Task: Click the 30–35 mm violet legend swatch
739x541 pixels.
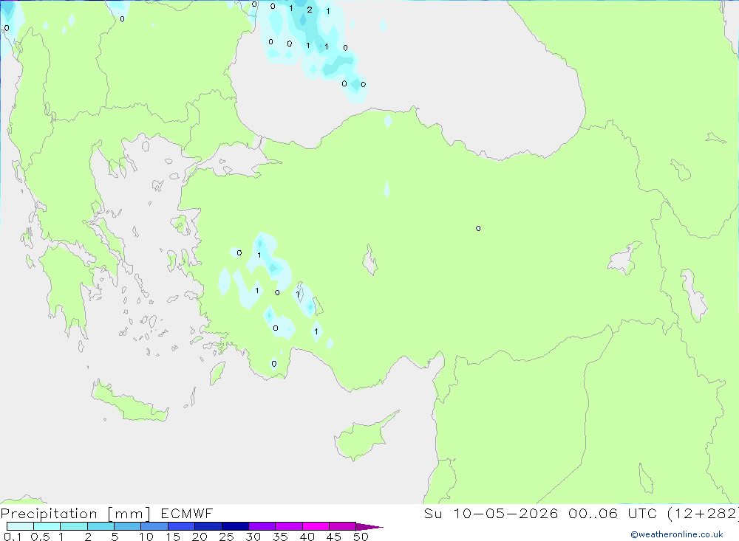Action: point(262,526)
